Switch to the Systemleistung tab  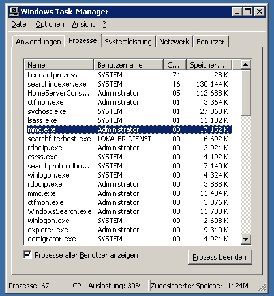pos(128,42)
